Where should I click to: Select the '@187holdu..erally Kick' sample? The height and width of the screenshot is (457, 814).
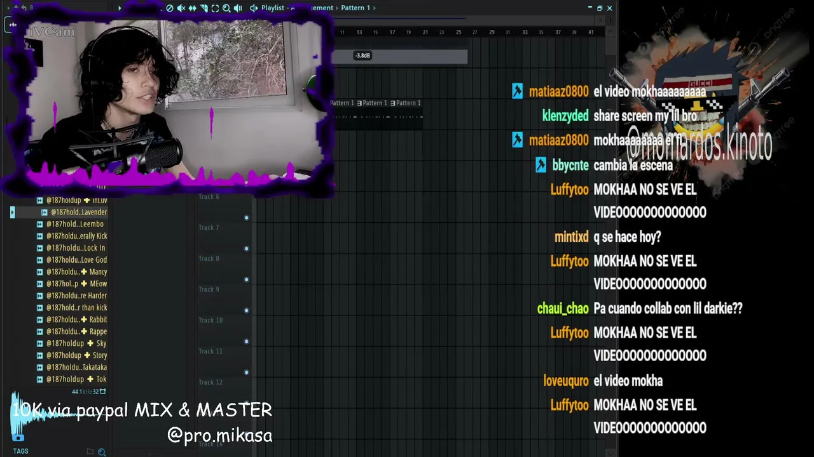point(76,236)
